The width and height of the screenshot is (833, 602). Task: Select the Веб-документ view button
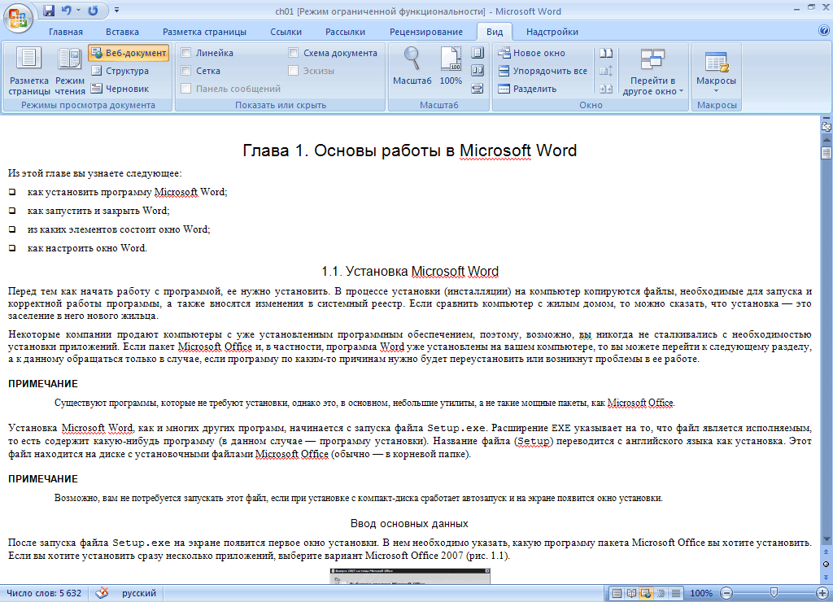[129, 53]
